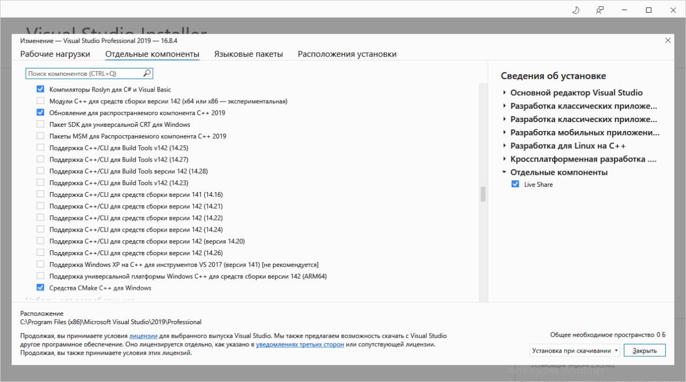Click Общее необходимое пространство 0 Б text
The image size is (686, 382).
click(x=608, y=335)
